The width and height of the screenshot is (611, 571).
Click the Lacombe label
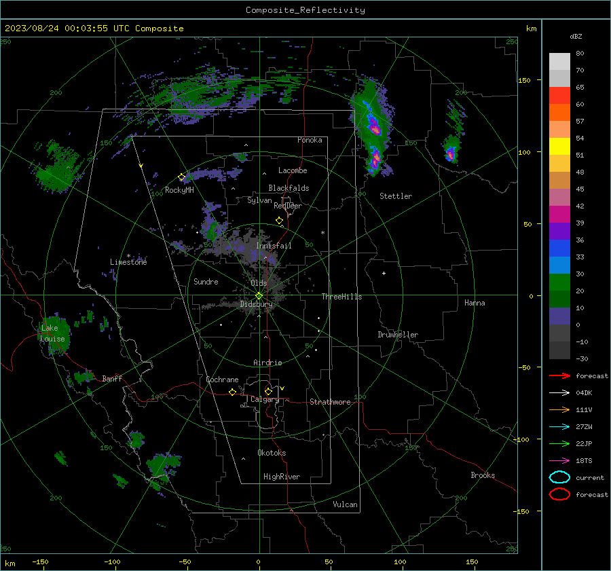[x=293, y=170]
